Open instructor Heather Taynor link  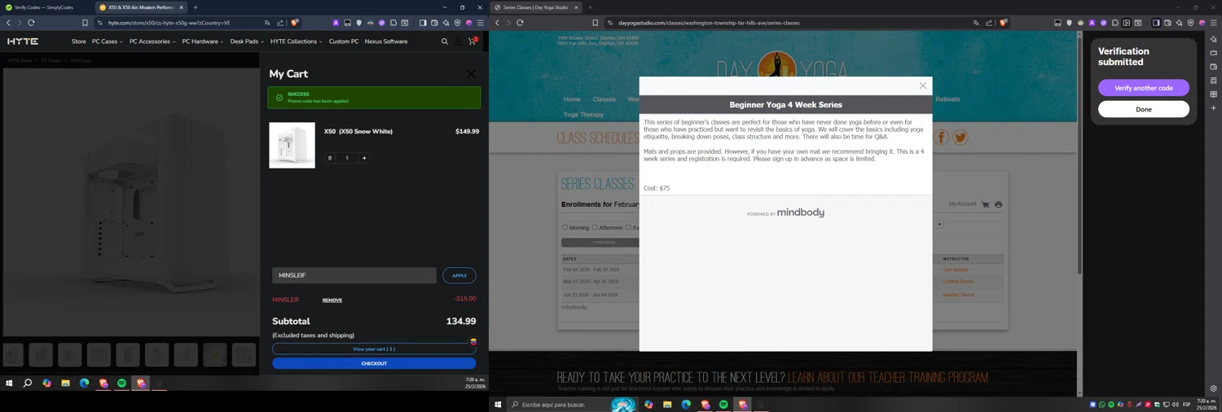(959, 295)
